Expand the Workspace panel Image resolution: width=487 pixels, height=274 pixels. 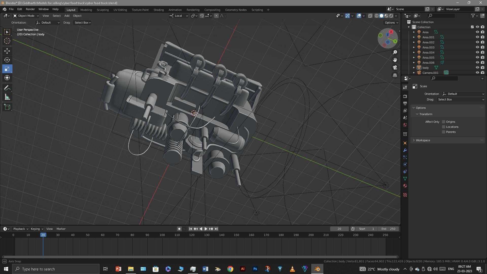tap(423, 140)
